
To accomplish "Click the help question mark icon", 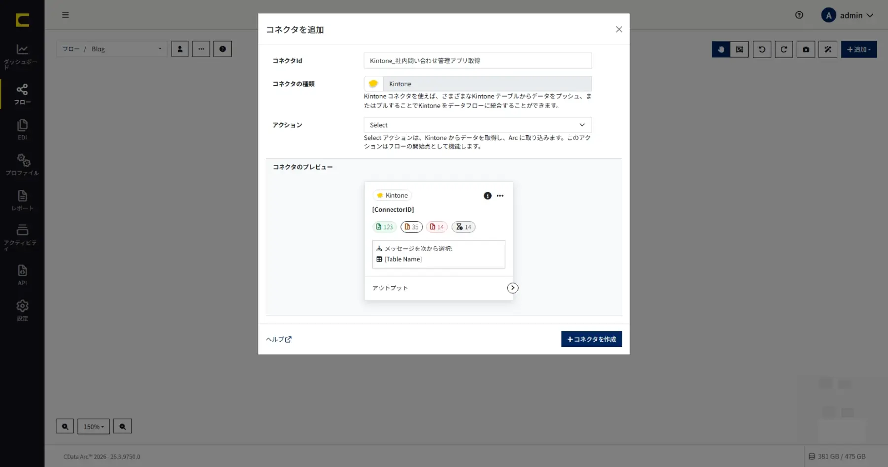I will point(799,15).
